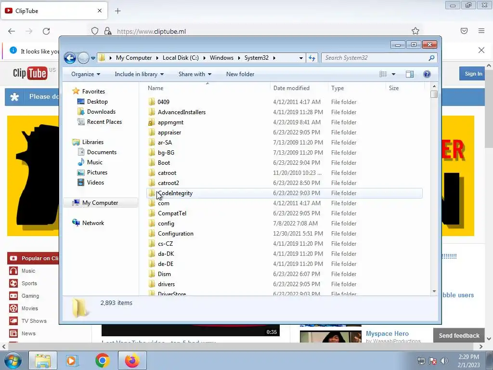
Task: Sort by the Name column
Action: click(208, 88)
